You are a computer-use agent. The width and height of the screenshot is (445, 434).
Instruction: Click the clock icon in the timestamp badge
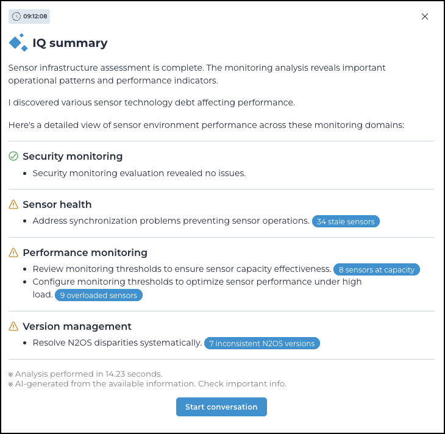16,16
